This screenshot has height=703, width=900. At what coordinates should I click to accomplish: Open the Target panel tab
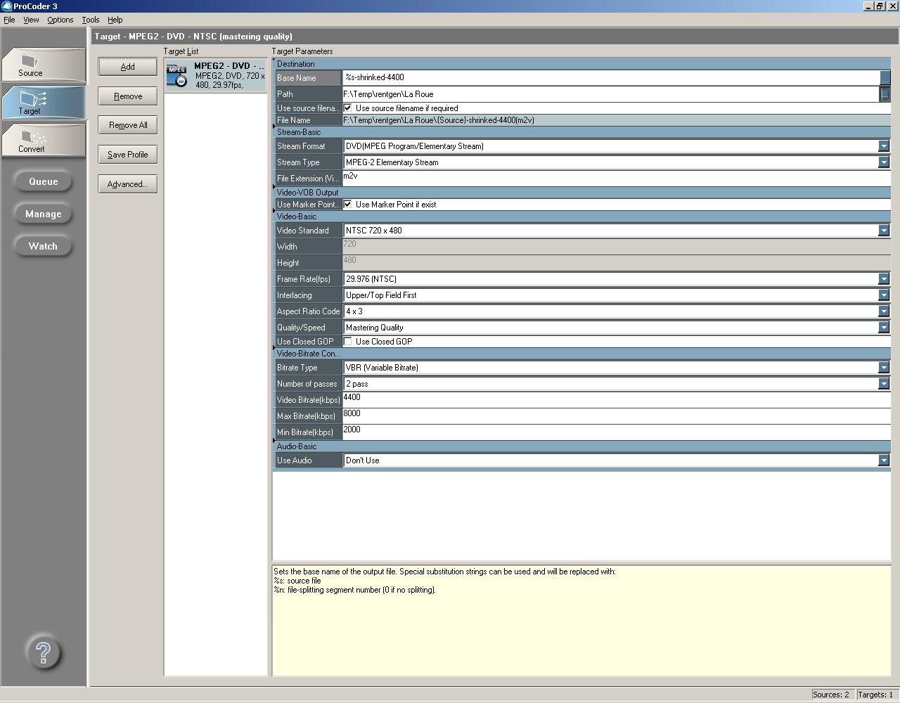[x=44, y=103]
